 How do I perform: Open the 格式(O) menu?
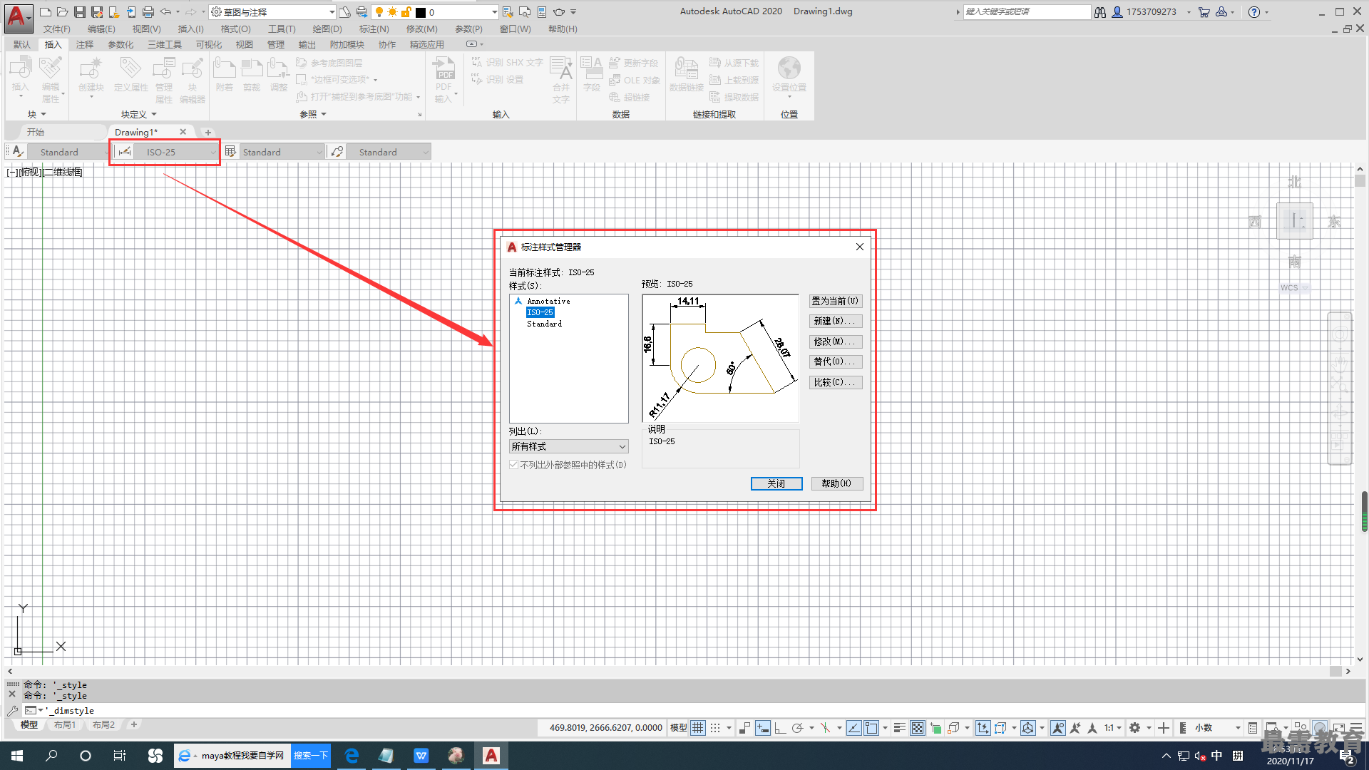click(235, 29)
